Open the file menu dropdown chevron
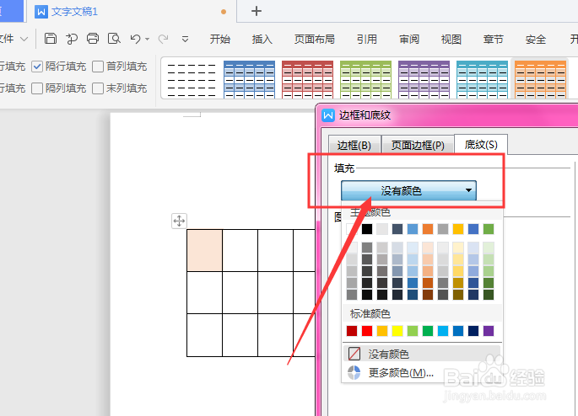The width and height of the screenshot is (578, 416). click(x=24, y=39)
